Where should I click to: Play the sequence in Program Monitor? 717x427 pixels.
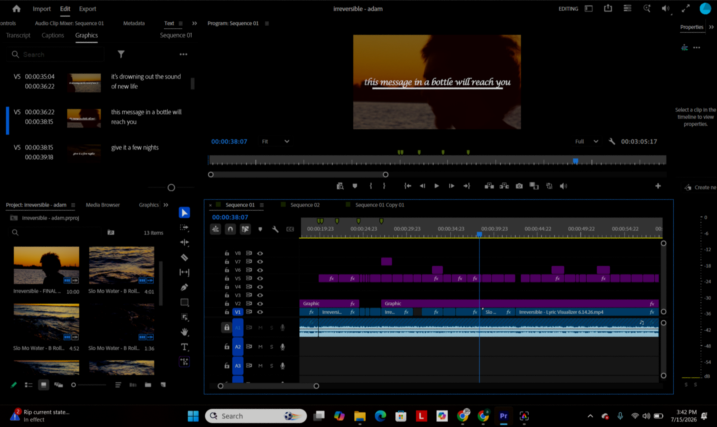pyautogui.click(x=437, y=186)
